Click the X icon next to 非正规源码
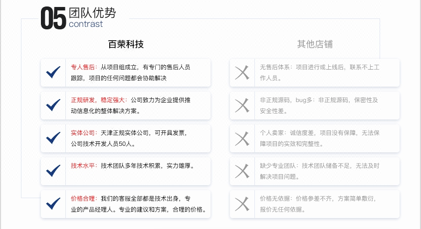Image resolution: width=421 pixels, height=229 pixels. point(242,106)
